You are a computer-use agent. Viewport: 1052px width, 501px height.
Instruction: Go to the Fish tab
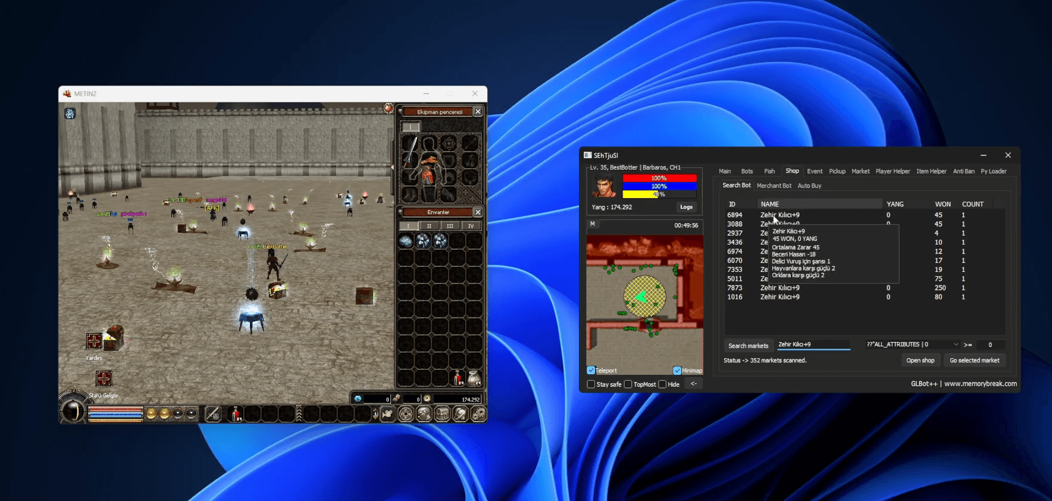point(769,171)
